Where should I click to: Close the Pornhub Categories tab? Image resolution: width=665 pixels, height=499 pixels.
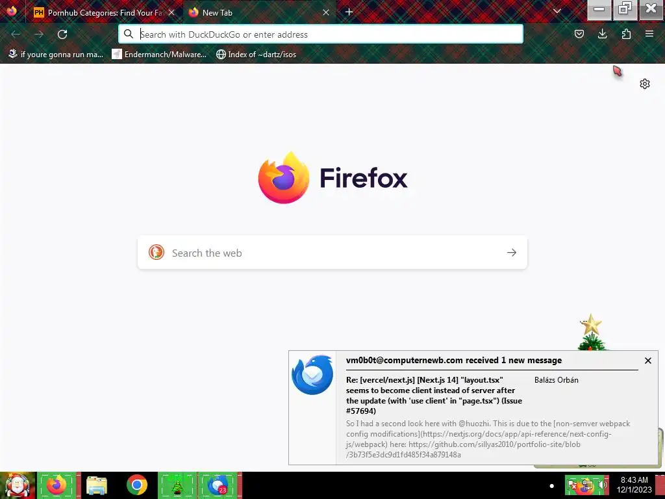(x=171, y=12)
